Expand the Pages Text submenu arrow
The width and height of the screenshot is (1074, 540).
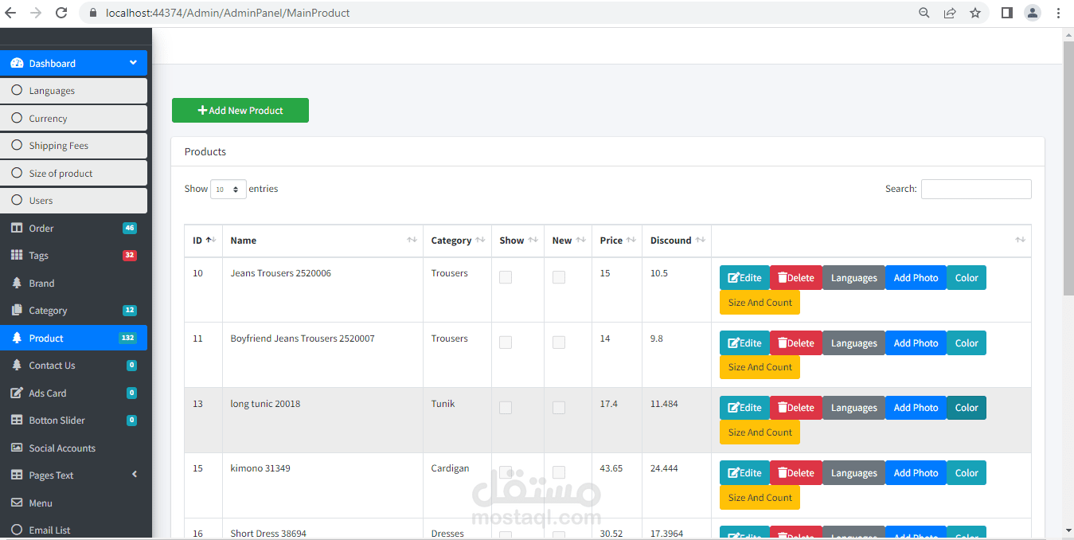(135, 475)
